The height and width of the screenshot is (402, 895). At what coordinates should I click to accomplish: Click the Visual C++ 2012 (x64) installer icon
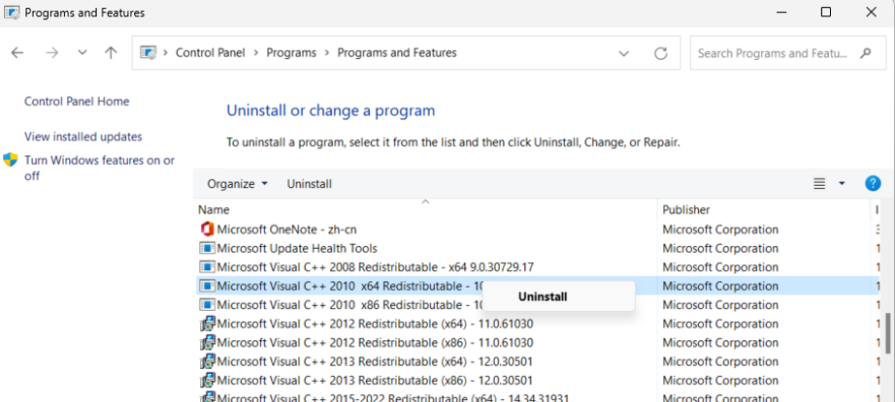(207, 324)
